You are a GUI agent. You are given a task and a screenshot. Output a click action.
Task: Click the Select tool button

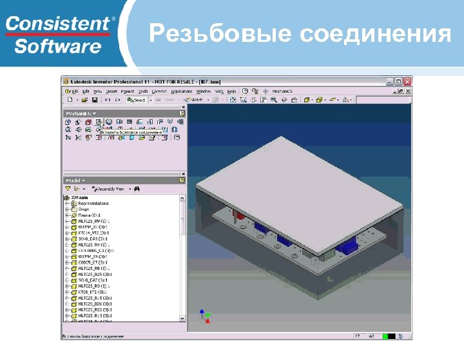[137, 100]
